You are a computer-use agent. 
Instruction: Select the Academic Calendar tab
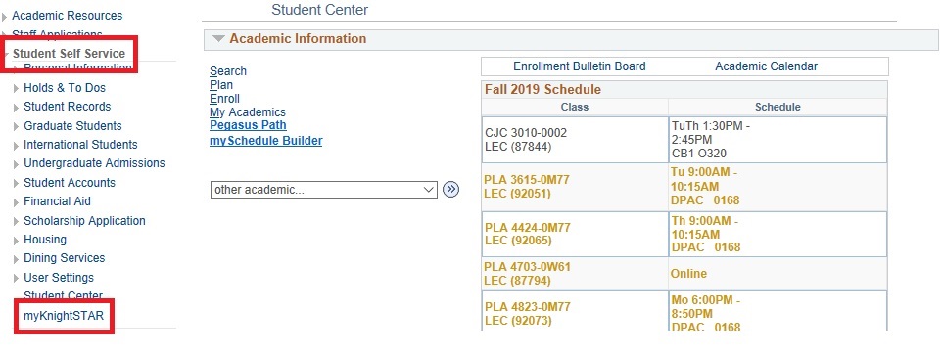coord(766,66)
